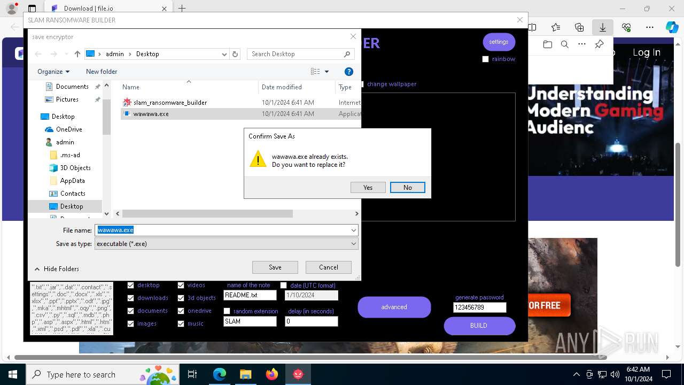Viewport: 684px width, 385px height.
Task: Click No in Confirm Save As dialog
Action: pyautogui.click(x=408, y=188)
